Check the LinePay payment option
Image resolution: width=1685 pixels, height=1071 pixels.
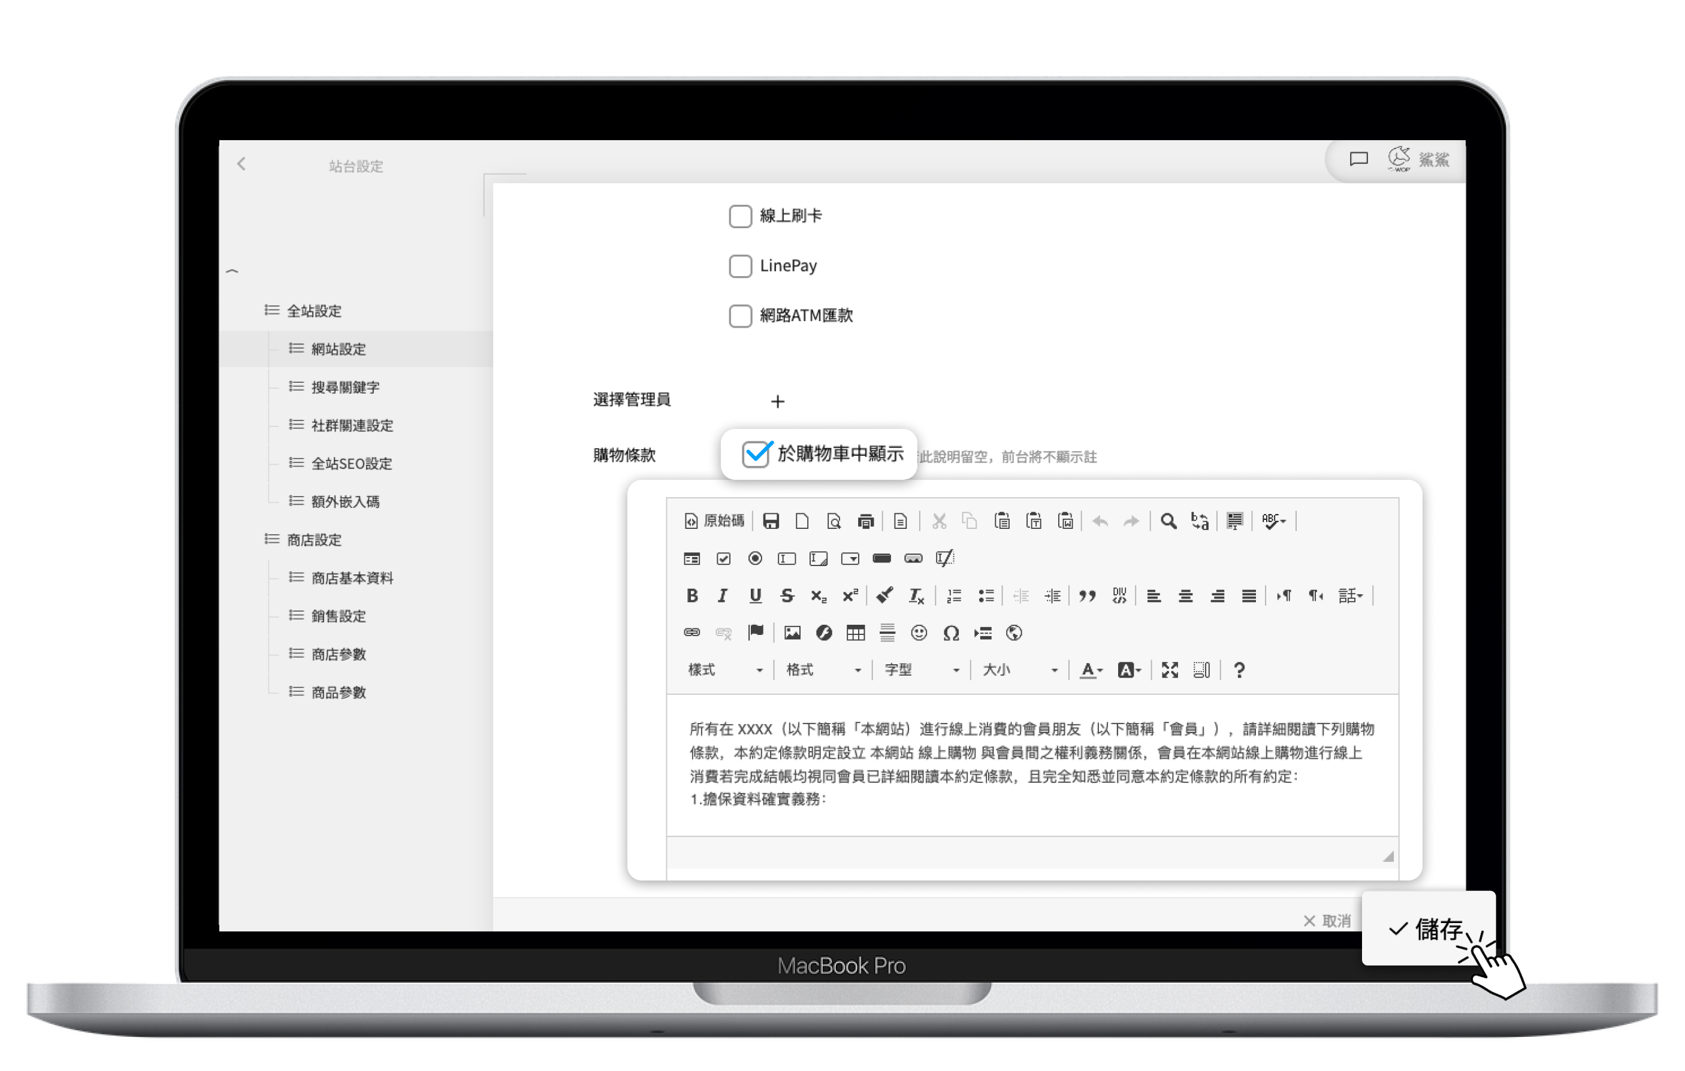(741, 266)
